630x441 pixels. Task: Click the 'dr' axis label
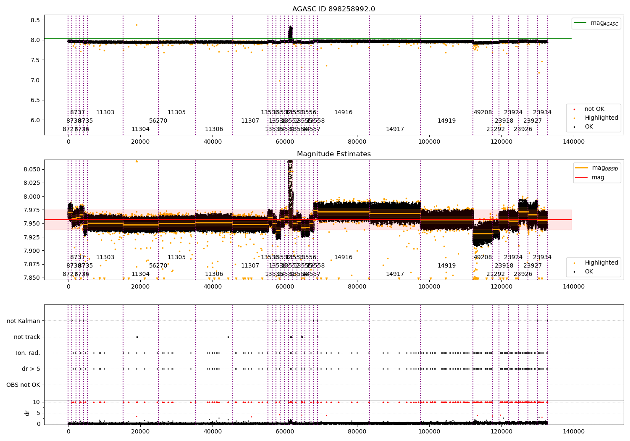[27, 413]
